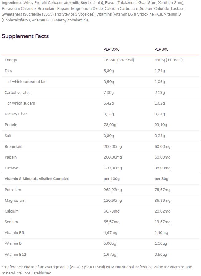
Task: Select the Lactase row label
Action: coord(11,168)
